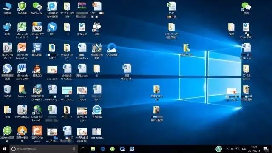Click the green heartbeat tray icon
272x153 pixels.
pyautogui.click(x=219, y=149)
